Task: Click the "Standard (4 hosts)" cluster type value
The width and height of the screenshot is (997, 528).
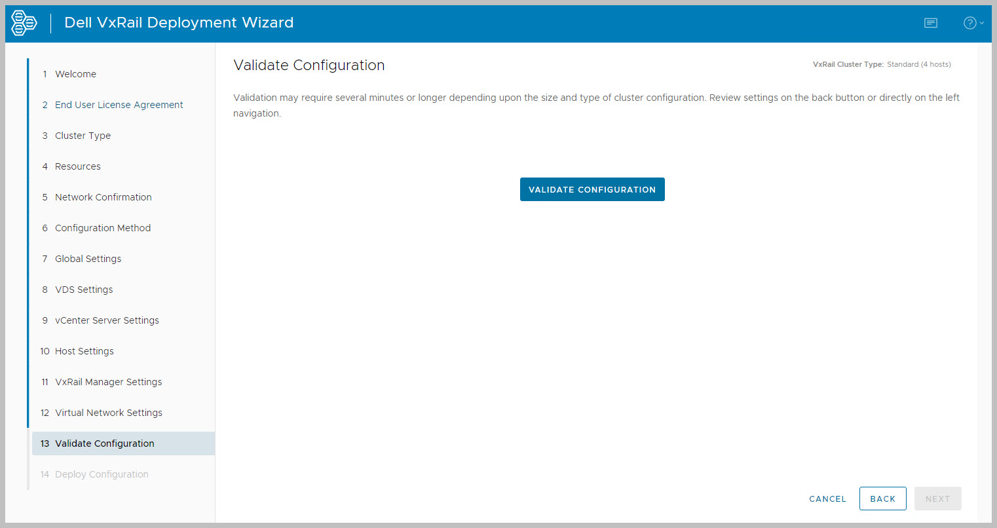Action: (x=919, y=64)
